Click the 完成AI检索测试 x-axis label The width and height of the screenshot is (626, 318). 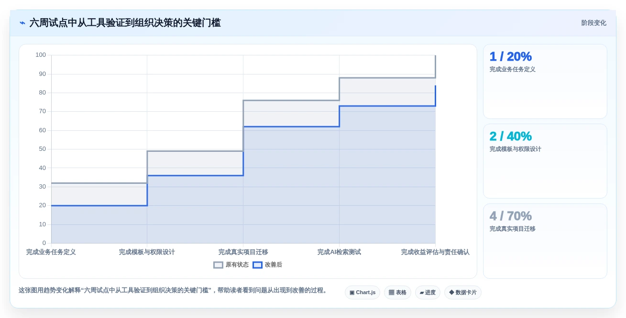point(339,252)
